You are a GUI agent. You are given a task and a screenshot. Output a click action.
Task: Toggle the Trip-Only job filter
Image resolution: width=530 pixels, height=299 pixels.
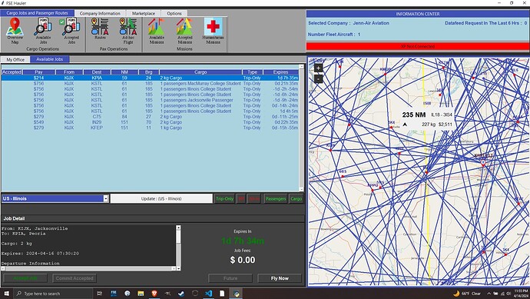point(224,198)
